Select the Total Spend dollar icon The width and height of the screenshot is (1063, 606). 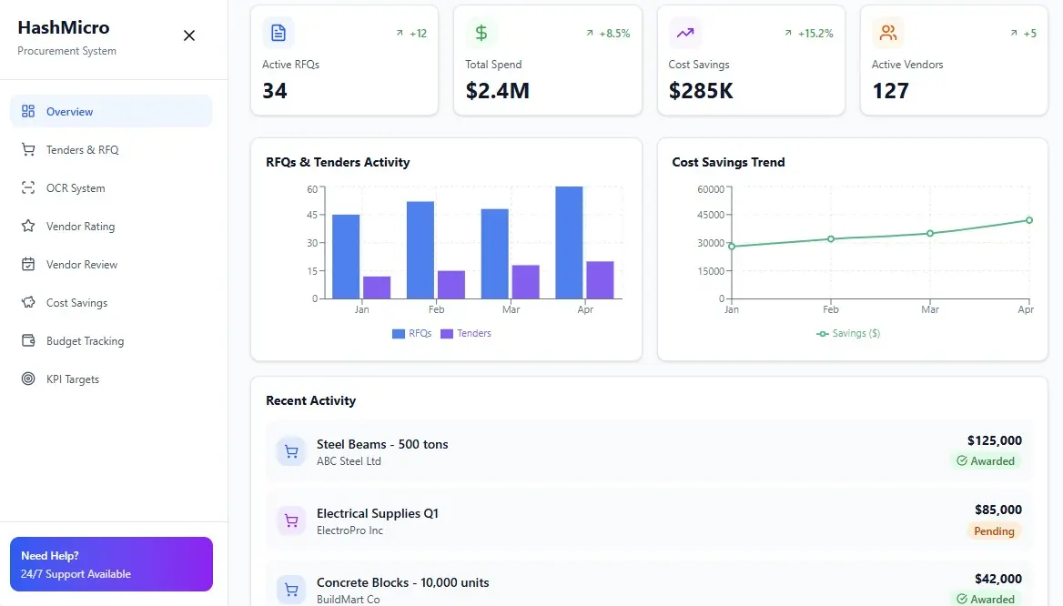coord(481,32)
